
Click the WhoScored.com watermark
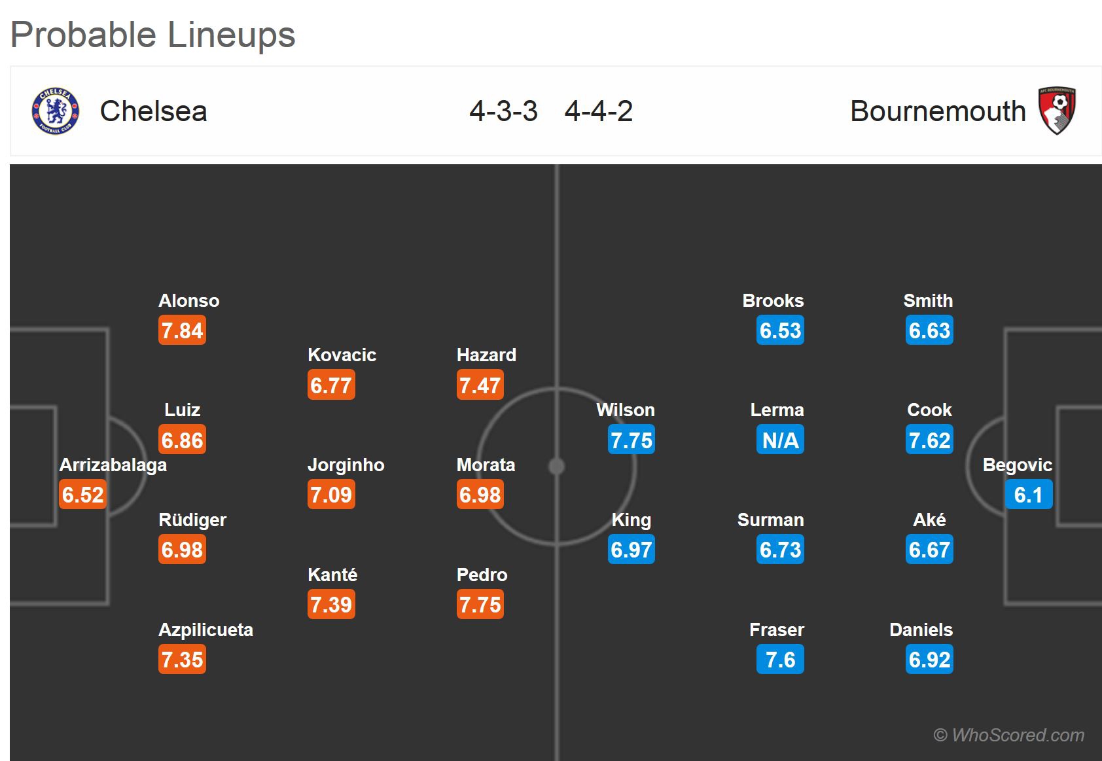[1008, 735]
